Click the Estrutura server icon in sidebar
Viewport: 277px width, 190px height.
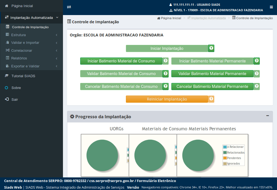[x=7, y=34]
